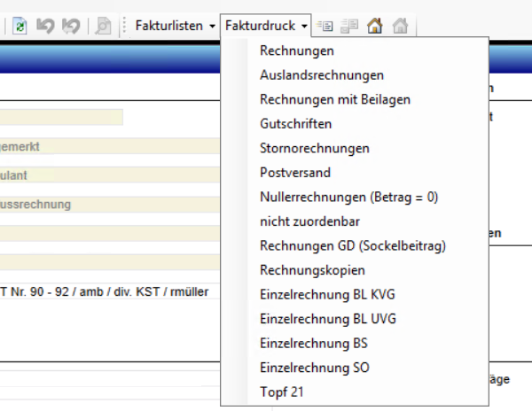The height and width of the screenshot is (411, 532).
Task: Select nicht zuordenbar entry
Action: 355,221
